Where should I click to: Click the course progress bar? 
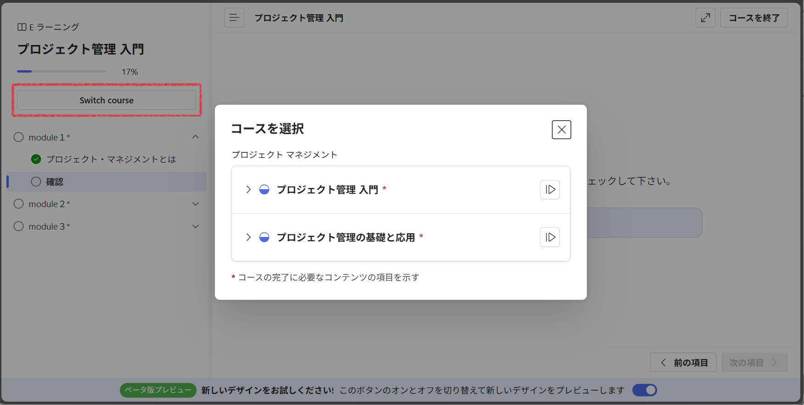[x=62, y=72]
